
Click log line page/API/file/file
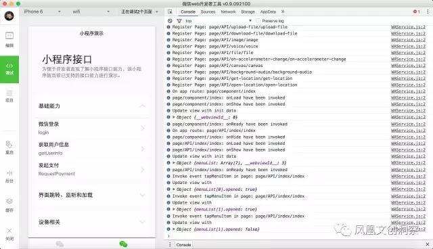[212, 53]
